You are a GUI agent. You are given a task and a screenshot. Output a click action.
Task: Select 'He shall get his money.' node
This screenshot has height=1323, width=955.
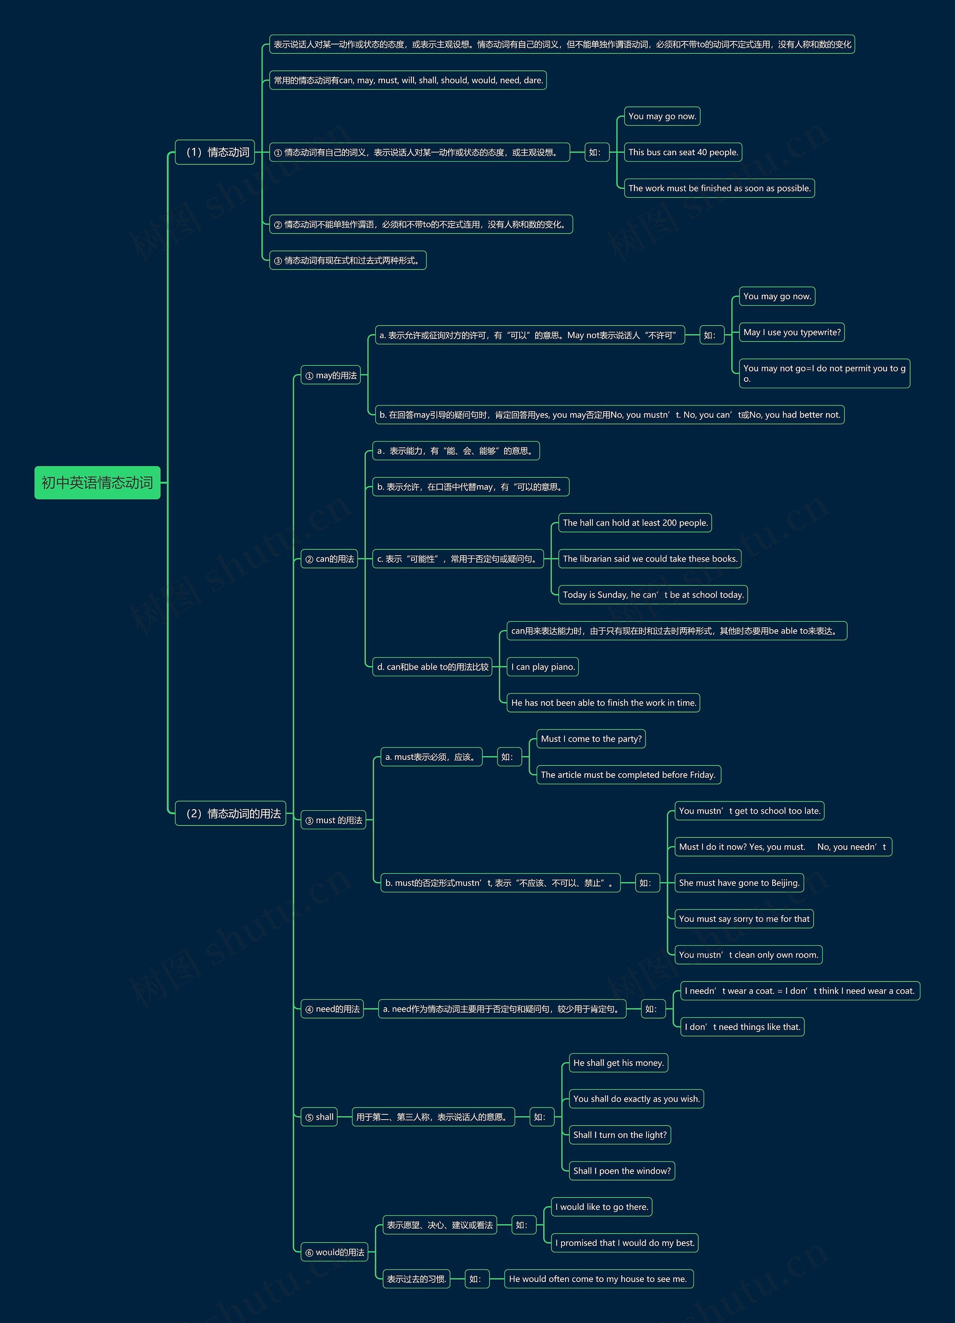619,1063
